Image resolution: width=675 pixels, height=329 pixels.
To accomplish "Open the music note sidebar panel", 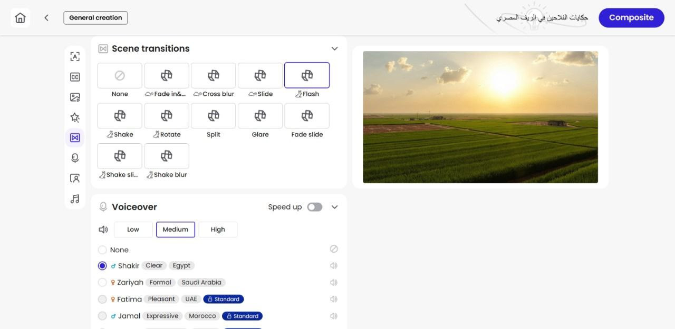I will [75, 199].
